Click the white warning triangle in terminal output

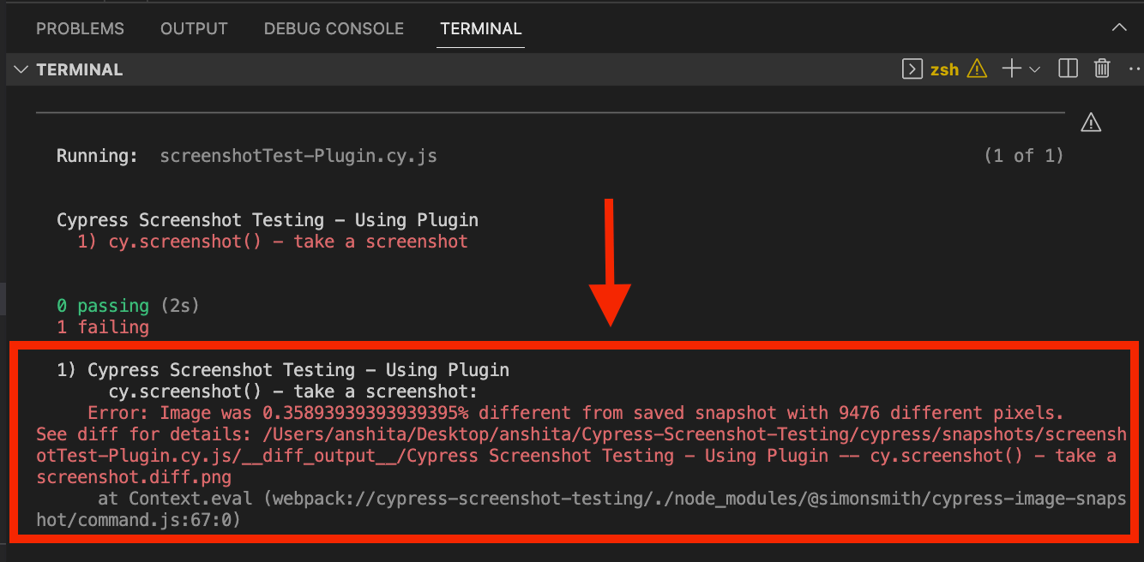pos(1091,123)
